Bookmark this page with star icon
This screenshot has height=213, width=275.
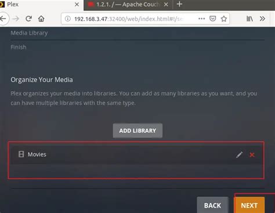coord(224,19)
